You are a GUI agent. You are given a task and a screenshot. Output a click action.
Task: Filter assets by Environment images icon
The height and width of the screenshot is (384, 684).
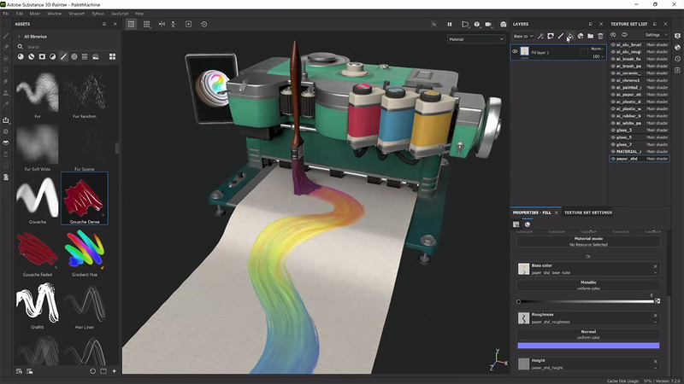point(96,56)
